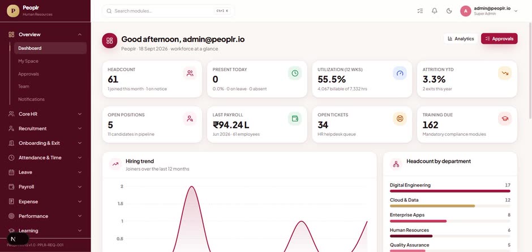Open the Learning section label

coord(28,231)
